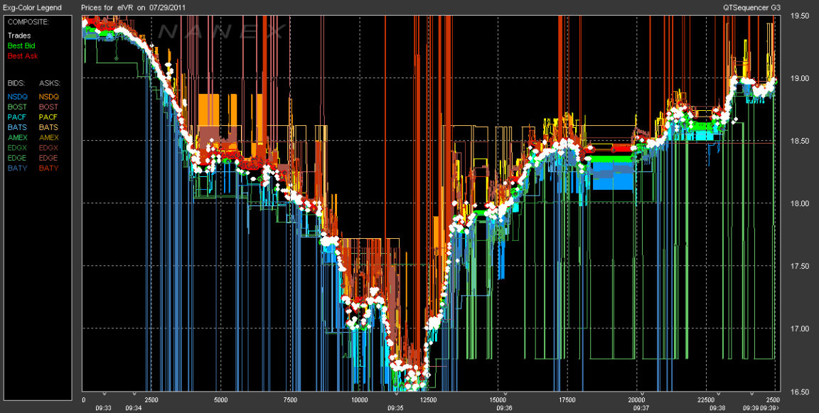Click the NANEX watermark on the chart
The height and width of the screenshot is (413, 819).
tap(220, 31)
